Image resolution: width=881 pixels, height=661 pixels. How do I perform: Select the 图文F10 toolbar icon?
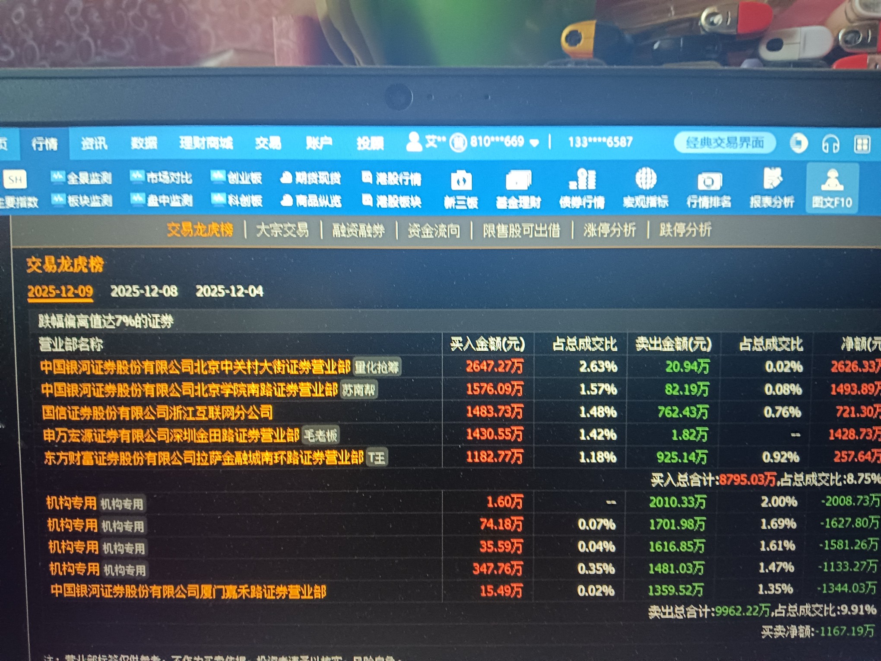click(x=832, y=181)
